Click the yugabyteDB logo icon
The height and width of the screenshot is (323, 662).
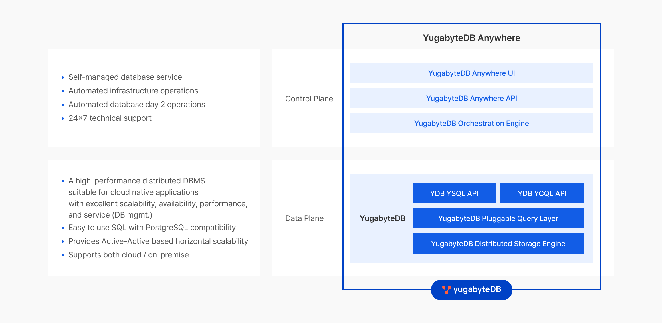click(446, 290)
